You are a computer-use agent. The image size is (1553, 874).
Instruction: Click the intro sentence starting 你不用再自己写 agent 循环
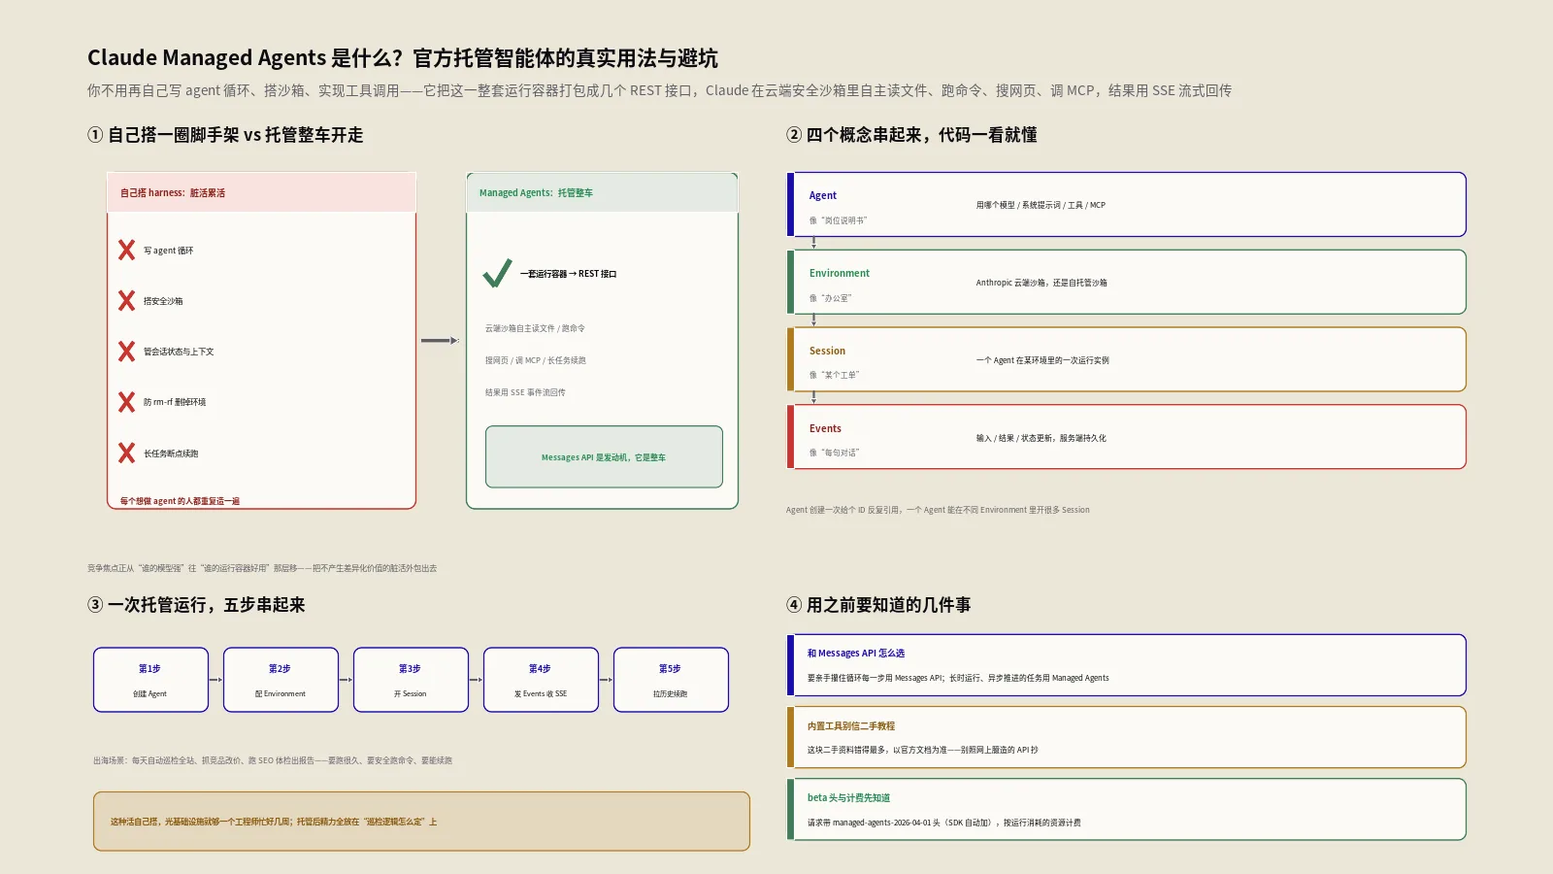point(659,90)
